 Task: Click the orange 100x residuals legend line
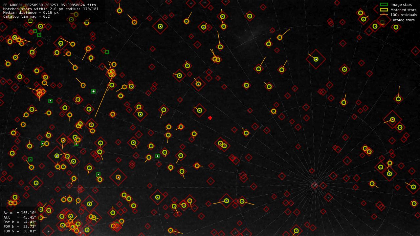[x=384, y=15]
